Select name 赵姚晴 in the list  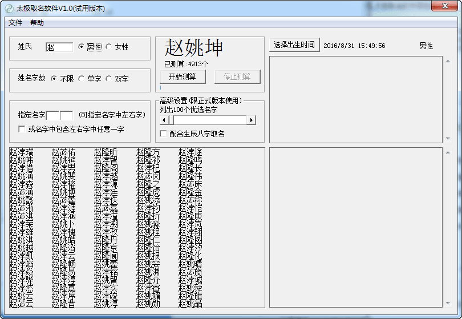click(x=191, y=264)
